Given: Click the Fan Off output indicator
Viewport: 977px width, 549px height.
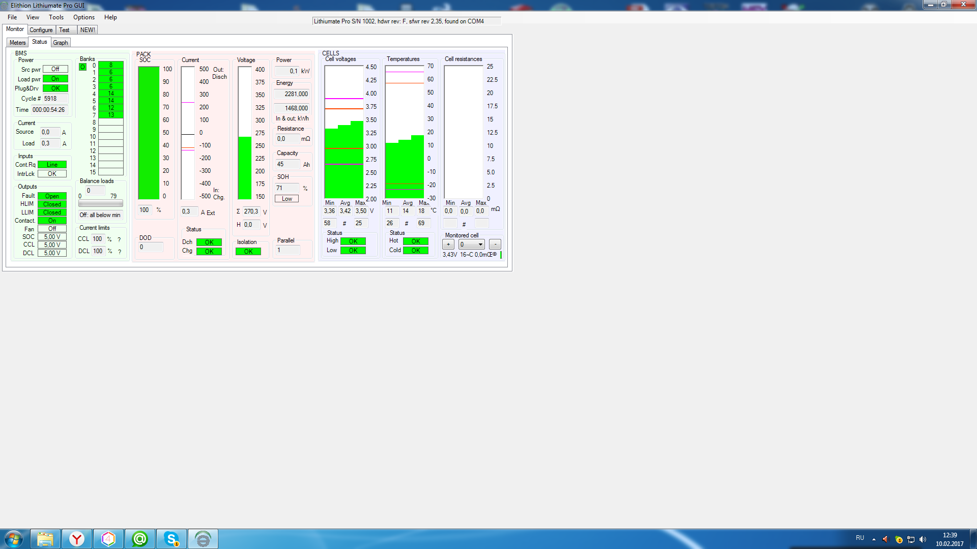Looking at the screenshot, I should point(52,229).
